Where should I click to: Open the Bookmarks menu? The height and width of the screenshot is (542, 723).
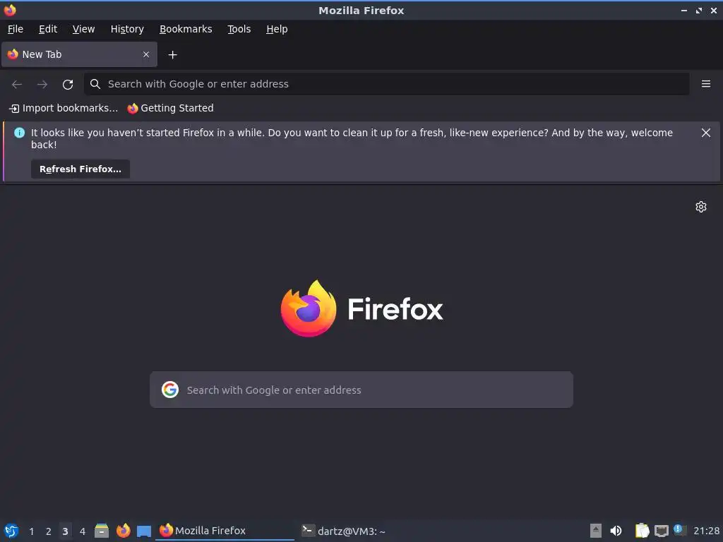[x=186, y=29]
